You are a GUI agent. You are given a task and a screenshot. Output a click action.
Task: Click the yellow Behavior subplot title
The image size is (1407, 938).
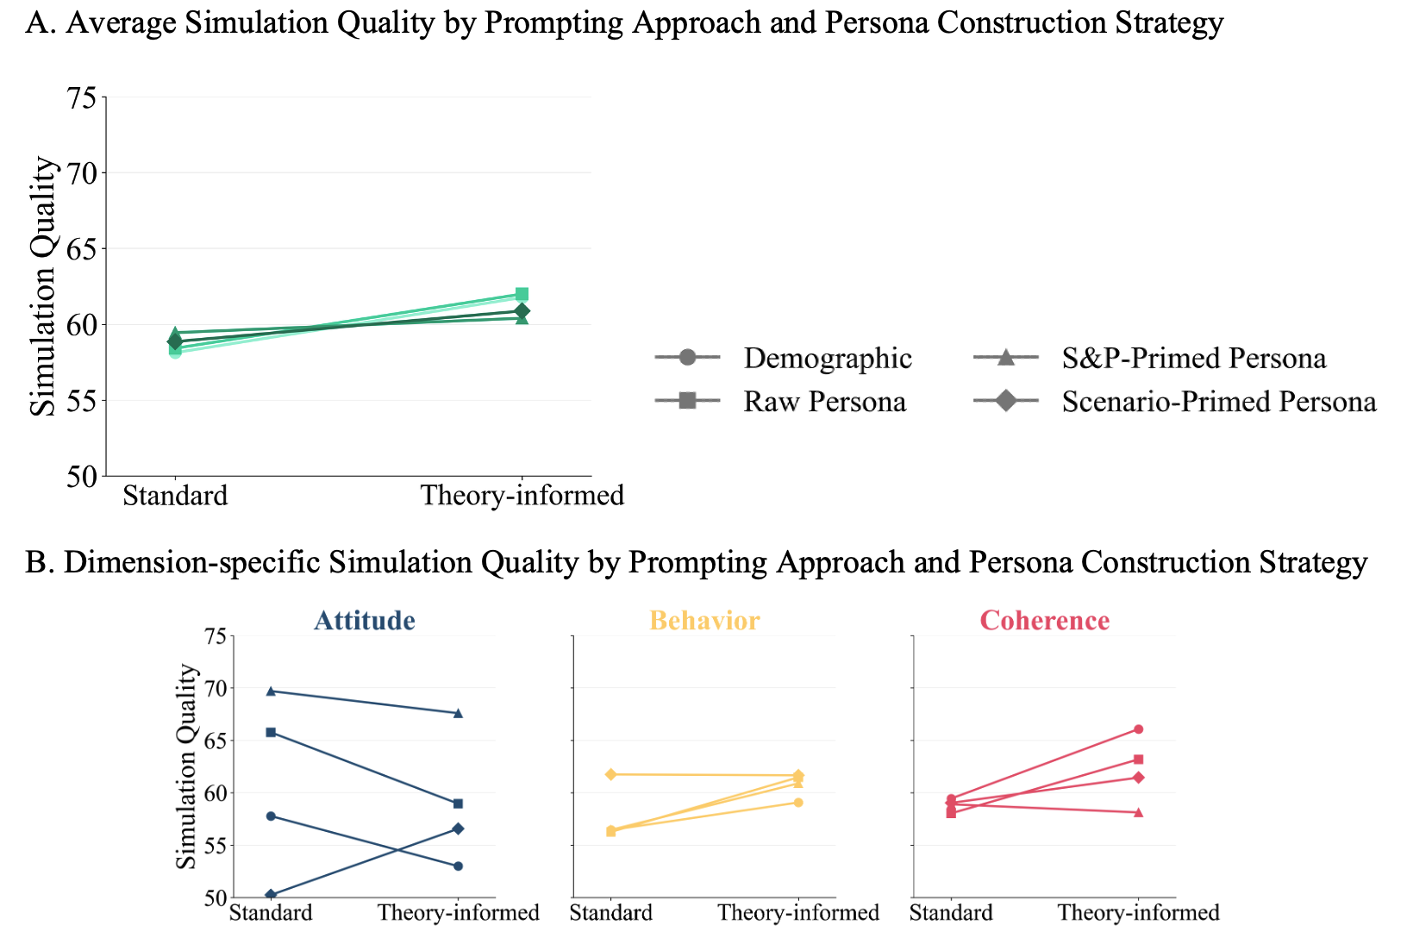coord(704,621)
